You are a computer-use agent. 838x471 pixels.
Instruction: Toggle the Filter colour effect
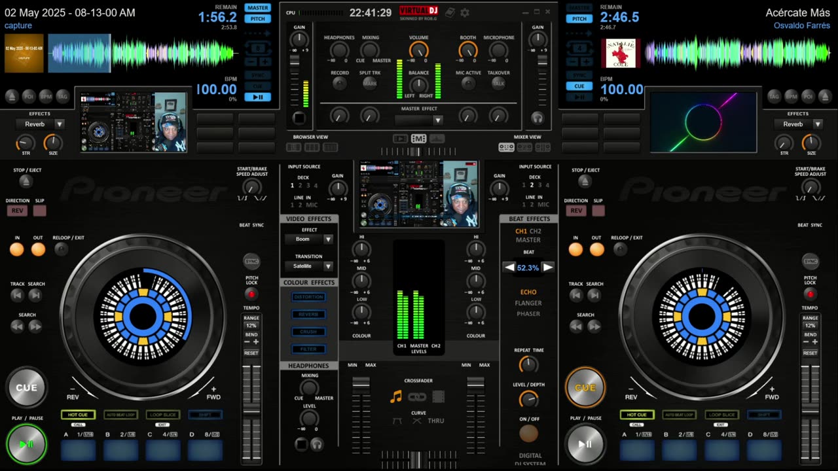pos(308,349)
